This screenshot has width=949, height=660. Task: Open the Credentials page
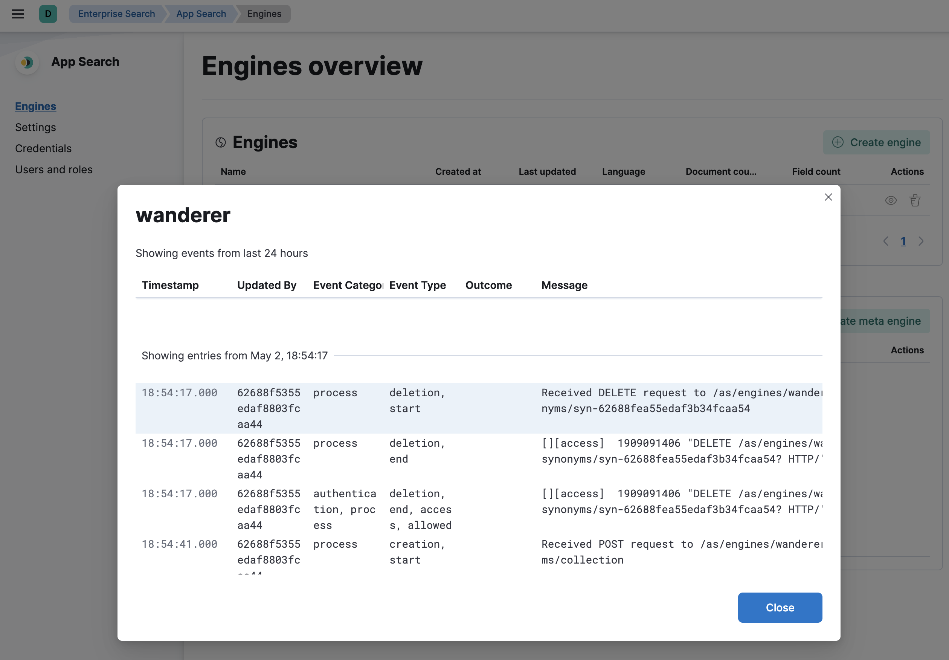point(43,148)
